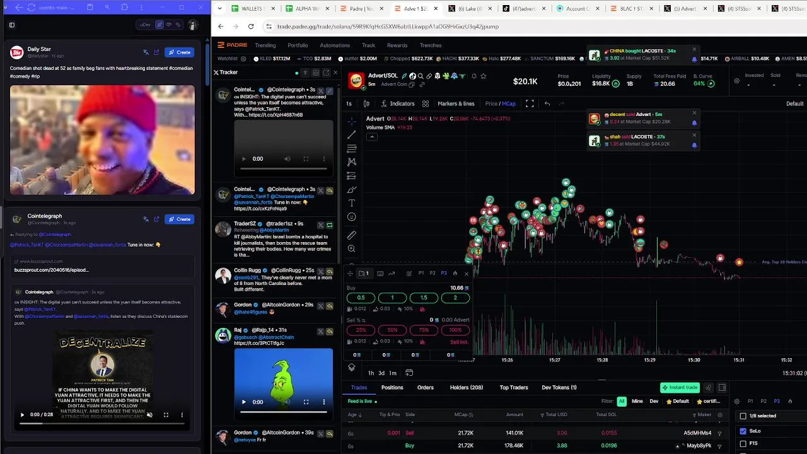The image size is (807, 454).
Task: Open object tree layers icon below chart
Action: click(352, 368)
